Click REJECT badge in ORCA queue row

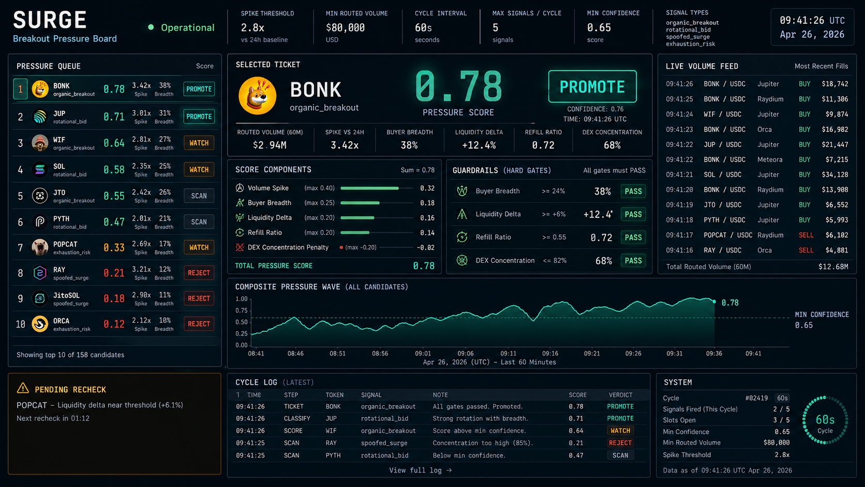(x=199, y=324)
